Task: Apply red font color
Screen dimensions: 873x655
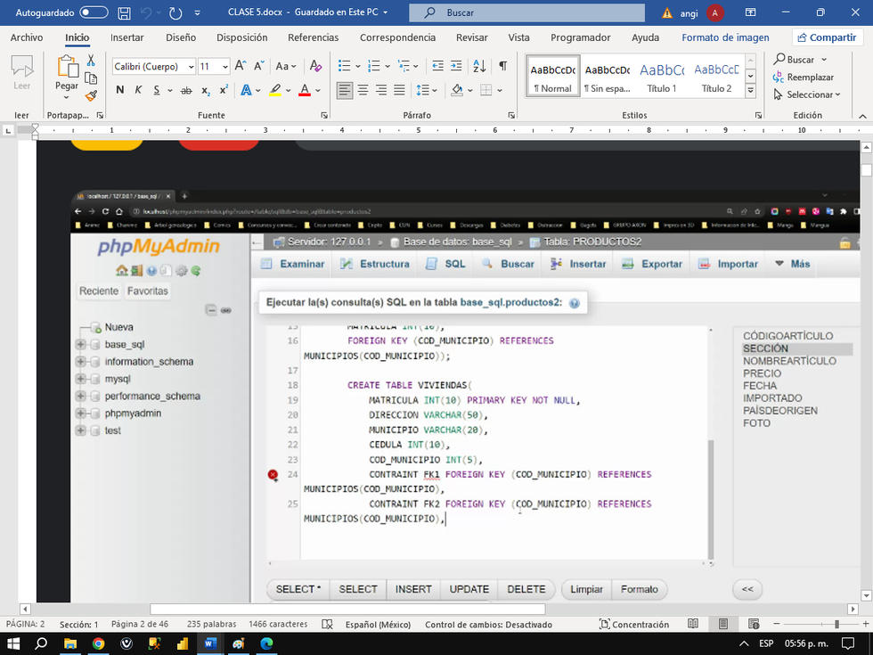Action: pyautogui.click(x=305, y=90)
